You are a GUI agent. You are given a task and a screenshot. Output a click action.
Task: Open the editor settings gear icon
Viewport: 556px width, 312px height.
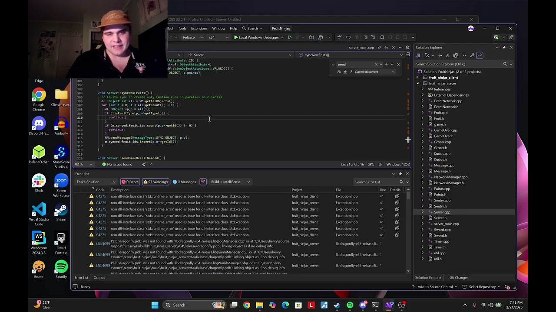pos(407,47)
